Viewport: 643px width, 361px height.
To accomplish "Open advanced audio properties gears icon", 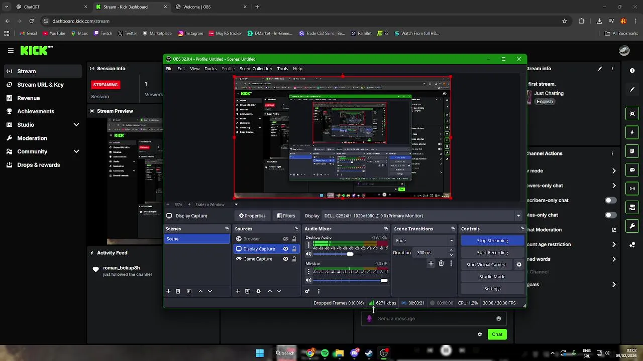I will (307, 291).
